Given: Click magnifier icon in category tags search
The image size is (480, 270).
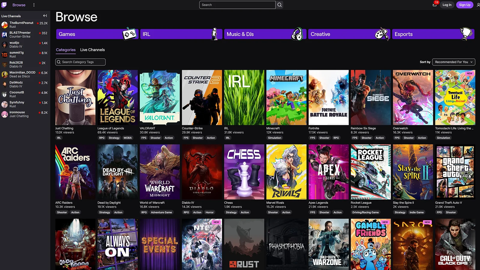Looking at the screenshot, I should click(59, 62).
